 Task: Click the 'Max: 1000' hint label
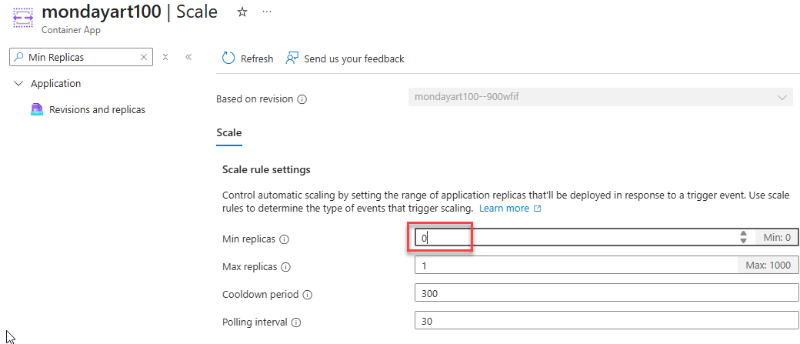(x=768, y=265)
